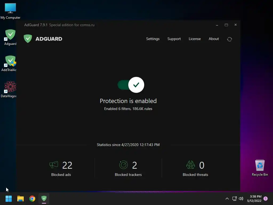Open File Explorer from the taskbar
This screenshot has height=205, width=273.
20,199
